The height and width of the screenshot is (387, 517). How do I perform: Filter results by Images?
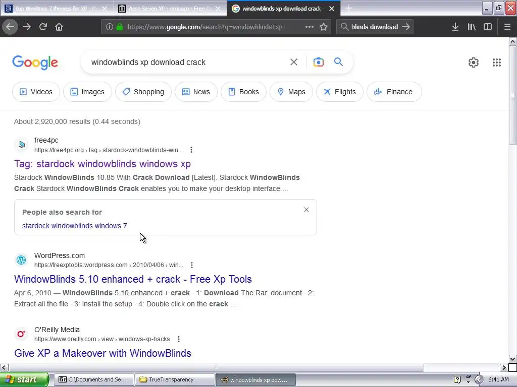click(87, 92)
